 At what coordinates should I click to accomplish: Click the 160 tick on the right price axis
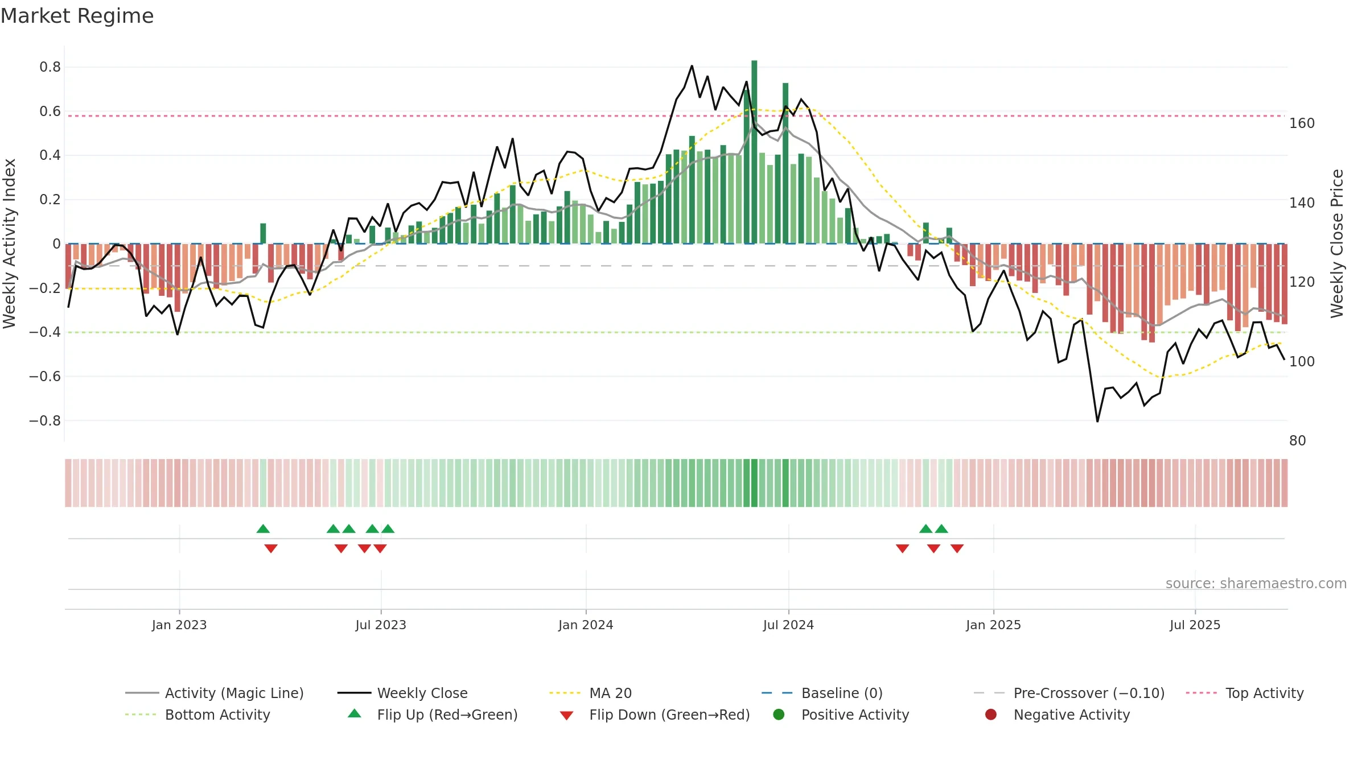pos(1302,123)
